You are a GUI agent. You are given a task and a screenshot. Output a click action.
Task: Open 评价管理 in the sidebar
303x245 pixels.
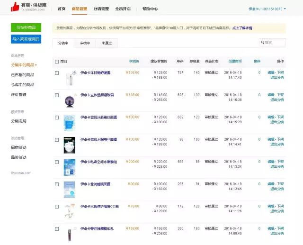click(x=18, y=95)
